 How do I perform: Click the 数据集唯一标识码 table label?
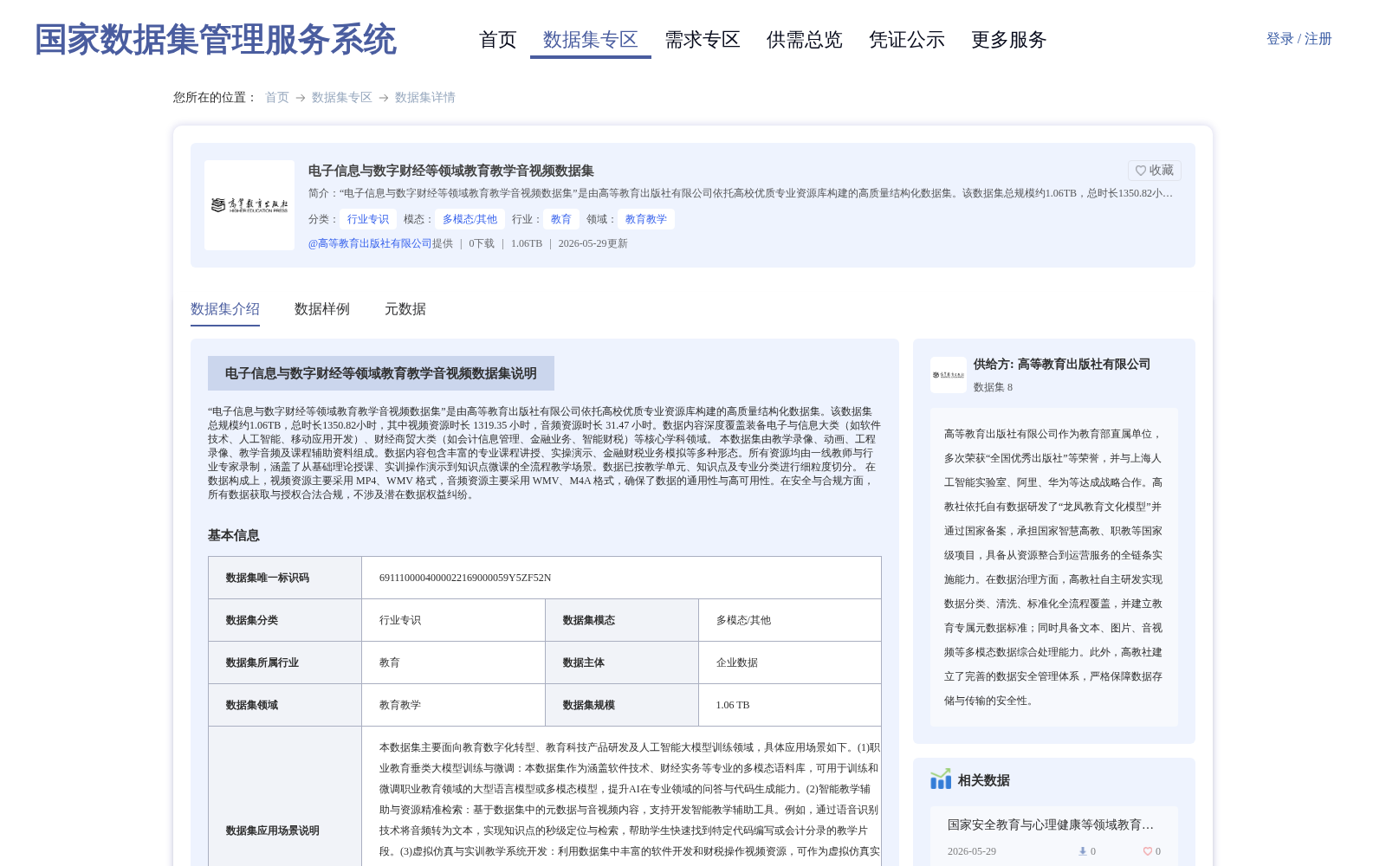[268, 578]
